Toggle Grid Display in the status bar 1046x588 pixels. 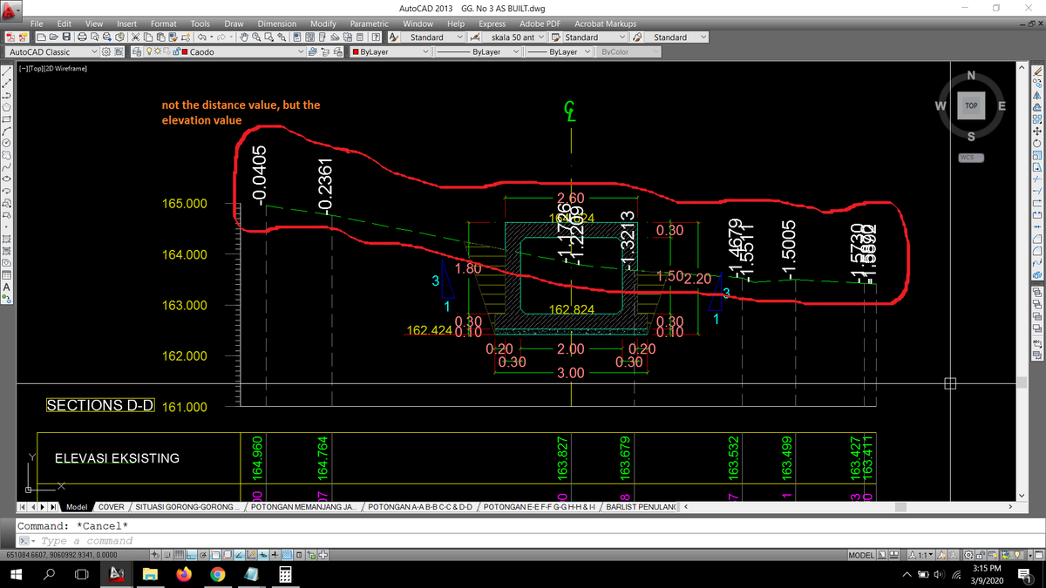pos(179,555)
